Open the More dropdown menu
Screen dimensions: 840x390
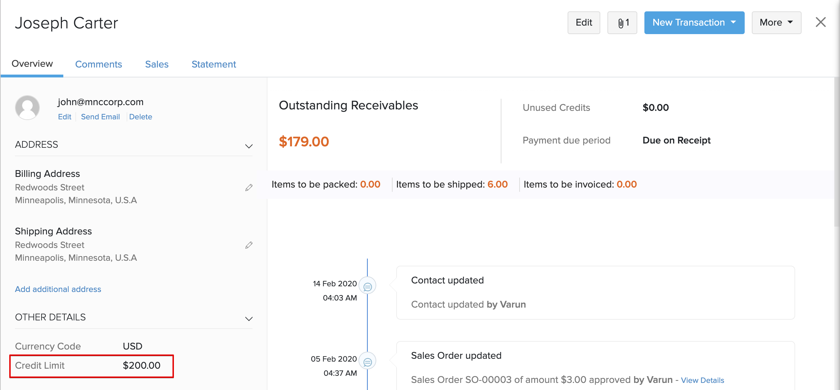pos(776,22)
